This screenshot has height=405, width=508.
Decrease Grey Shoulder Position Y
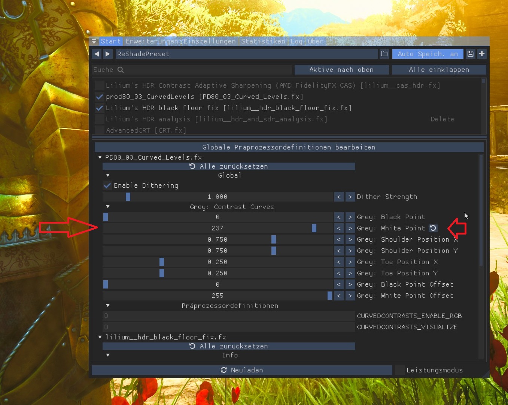[x=339, y=251]
